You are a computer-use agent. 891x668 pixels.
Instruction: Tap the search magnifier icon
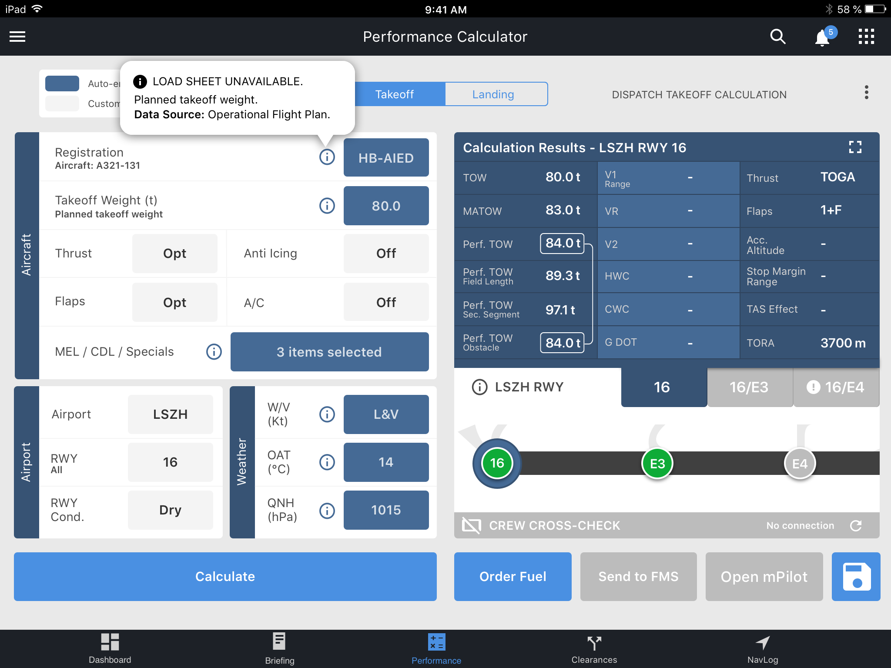777,37
